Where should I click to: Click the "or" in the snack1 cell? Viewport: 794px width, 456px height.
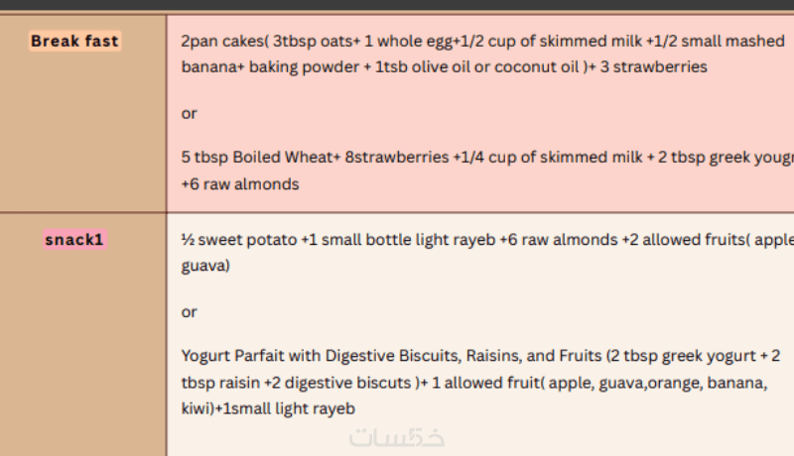coord(189,312)
